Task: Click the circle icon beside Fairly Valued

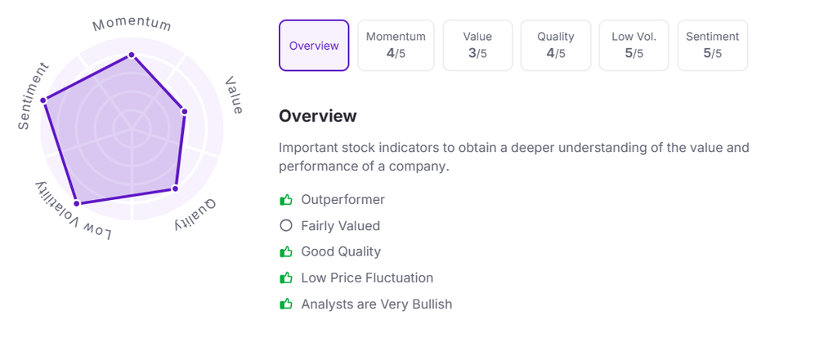Action: coord(286,226)
